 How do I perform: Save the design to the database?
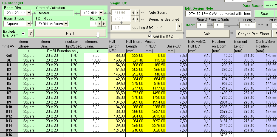[x=264, y=14]
